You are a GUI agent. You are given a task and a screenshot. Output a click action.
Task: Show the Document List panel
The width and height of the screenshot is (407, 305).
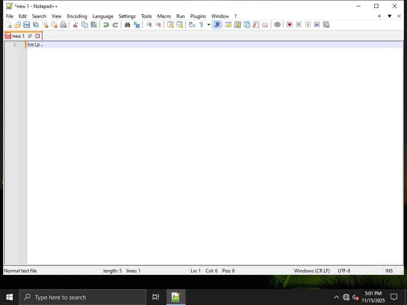[x=246, y=25]
